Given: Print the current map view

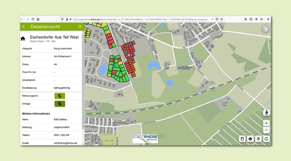Looking at the screenshot, I should pyautogui.click(x=250, y=139).
